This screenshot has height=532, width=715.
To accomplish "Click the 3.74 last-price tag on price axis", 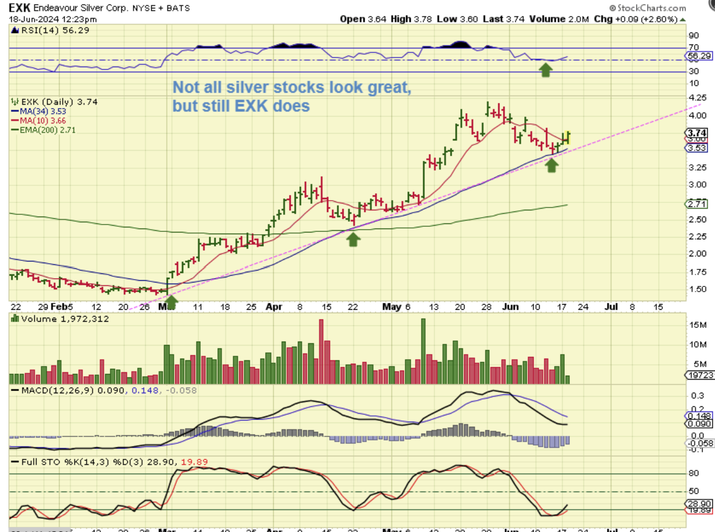I will 696,132.
